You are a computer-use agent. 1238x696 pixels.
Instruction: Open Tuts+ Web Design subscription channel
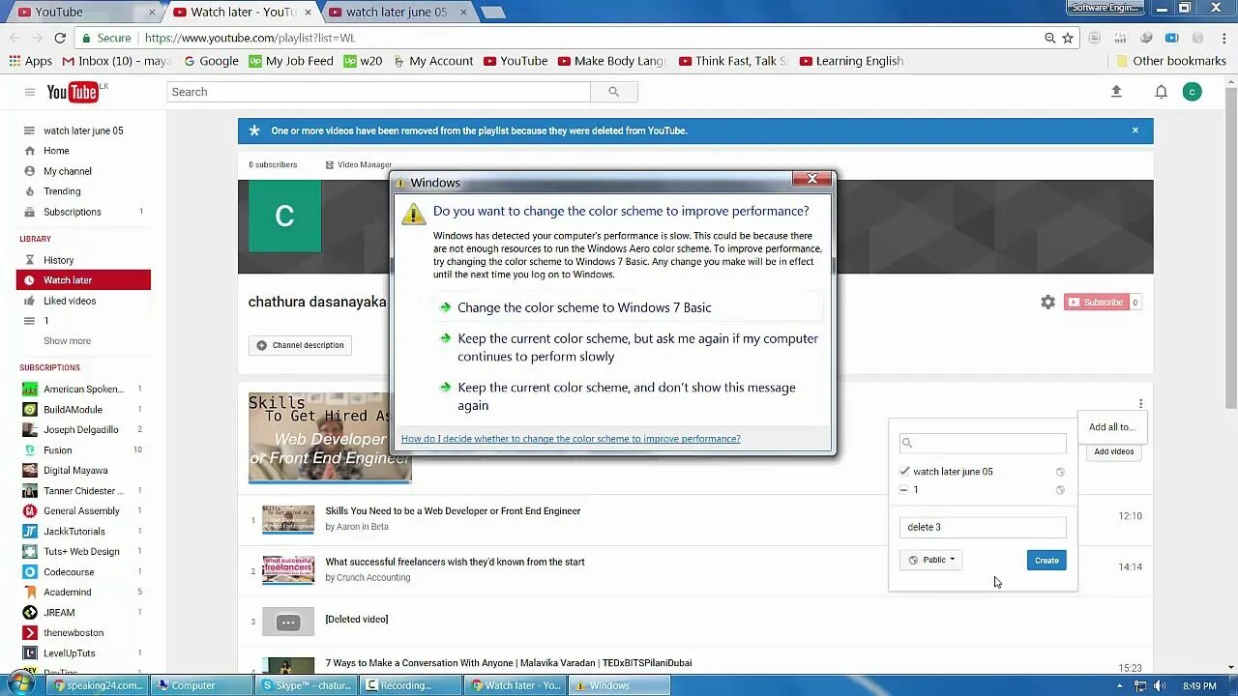tap(83, 552)
